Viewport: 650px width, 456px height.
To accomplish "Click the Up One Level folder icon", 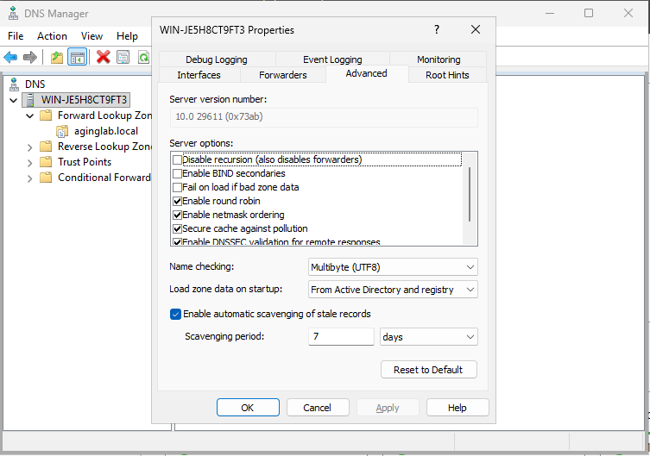I will [57, 57].
